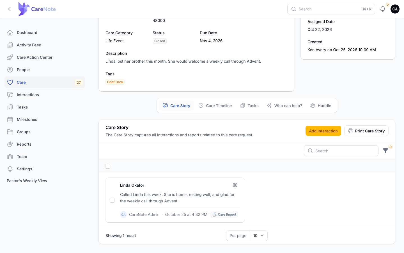404x253 pixels.
Task: Click the Linda Okafor interaction name
Action: coord(132,185)
